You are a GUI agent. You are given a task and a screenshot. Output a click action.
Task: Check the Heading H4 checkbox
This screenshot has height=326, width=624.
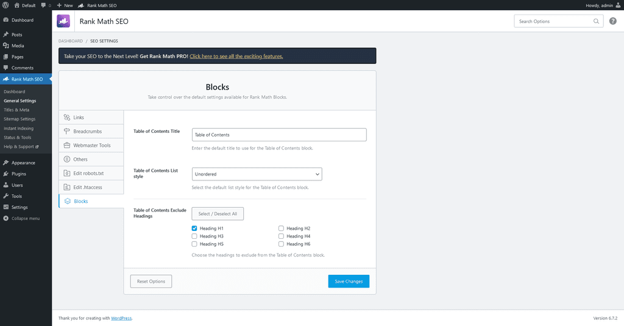tap(281, 236)
